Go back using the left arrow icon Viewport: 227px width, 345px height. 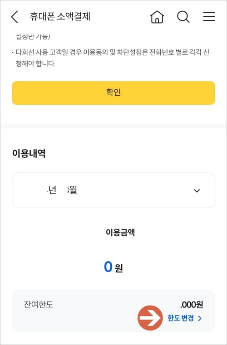(x=15, y=17)
